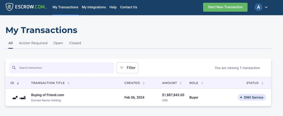Open Buying of Friend.com transaction
This screenshot has height=116, width=283.
click(48, 95)
